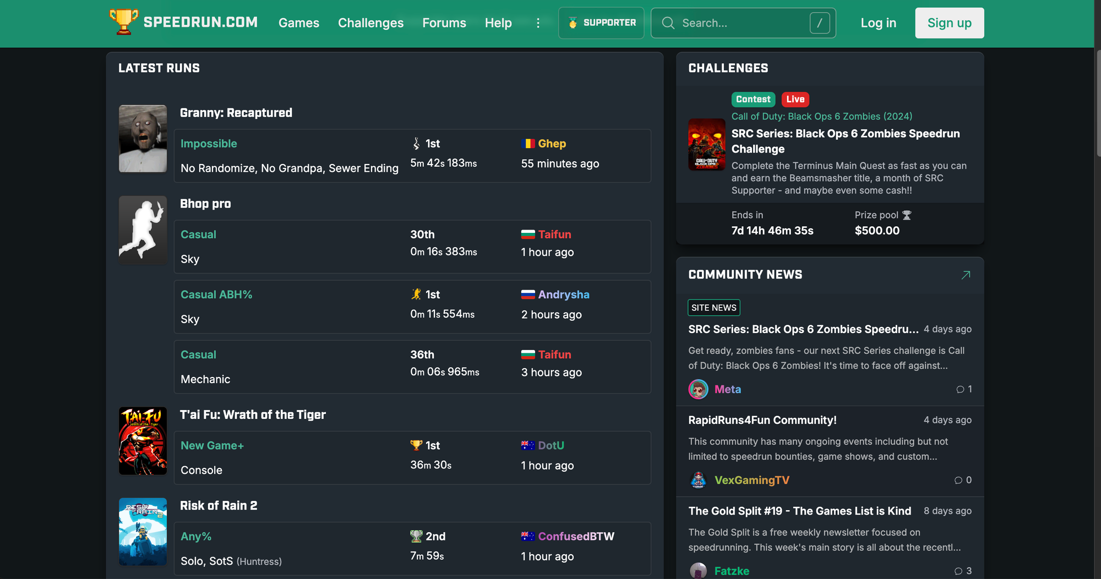Click the Supporter button
The width and height of the screenshot is (1101, 579).
click(x=601, y=23)
